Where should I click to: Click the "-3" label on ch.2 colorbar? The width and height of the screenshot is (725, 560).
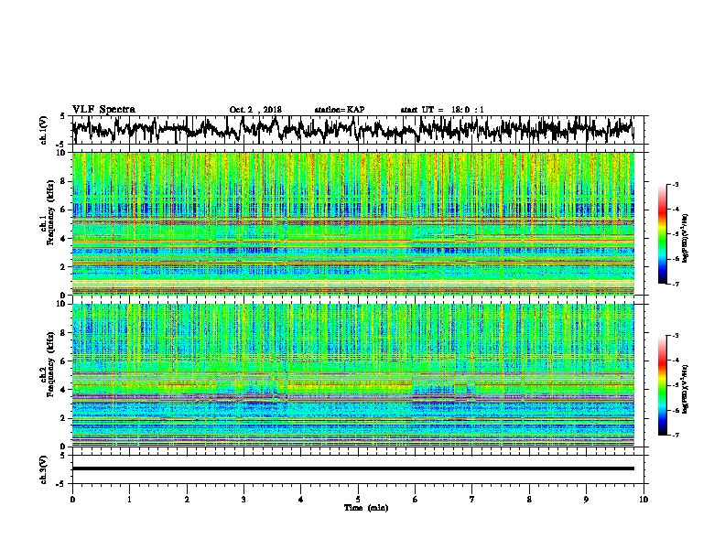coord(675,336)
